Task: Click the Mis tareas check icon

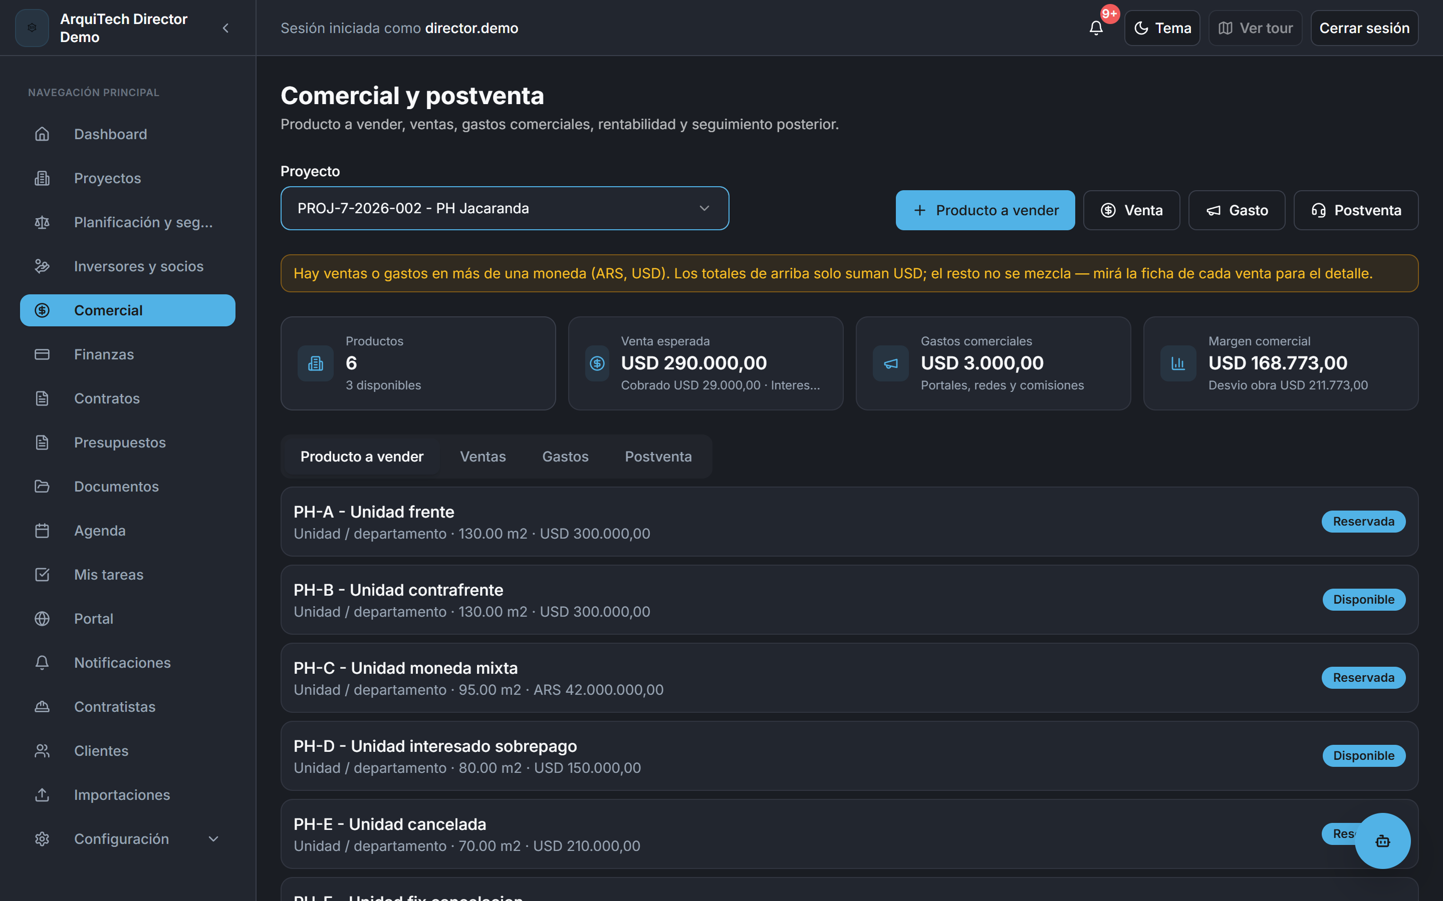Action: (x=42, y=575)
